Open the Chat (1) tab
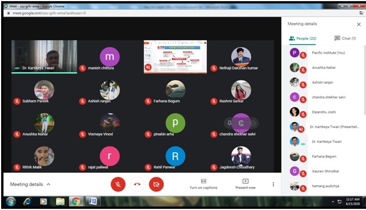The width and height of the screenshot is (366, 210). pos(345,38)
